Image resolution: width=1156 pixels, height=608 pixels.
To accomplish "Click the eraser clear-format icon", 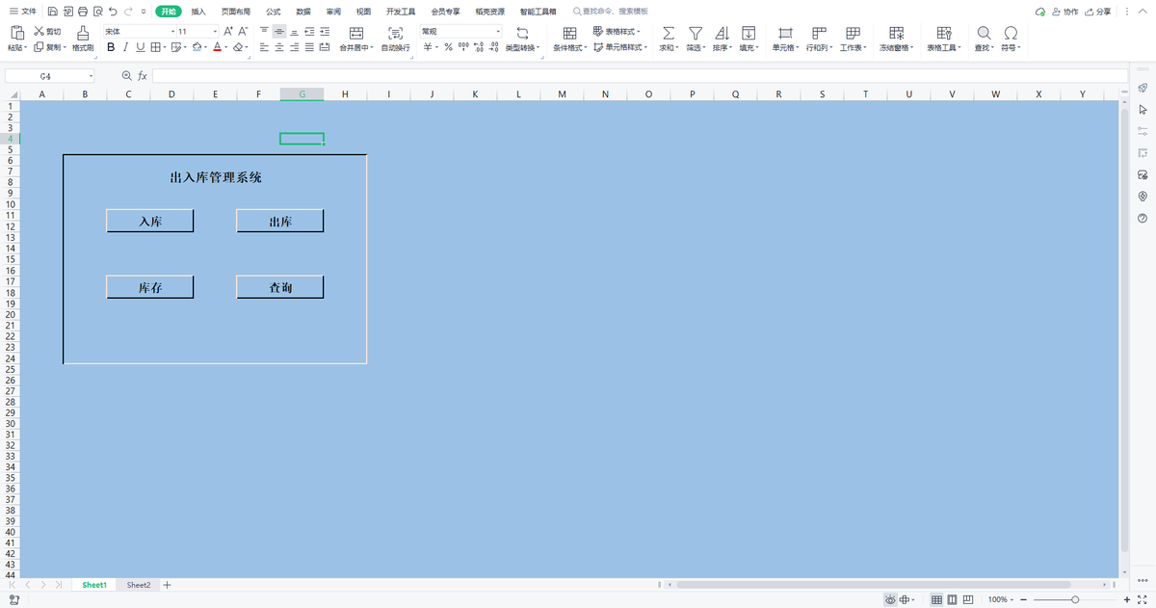I will 238,46.
